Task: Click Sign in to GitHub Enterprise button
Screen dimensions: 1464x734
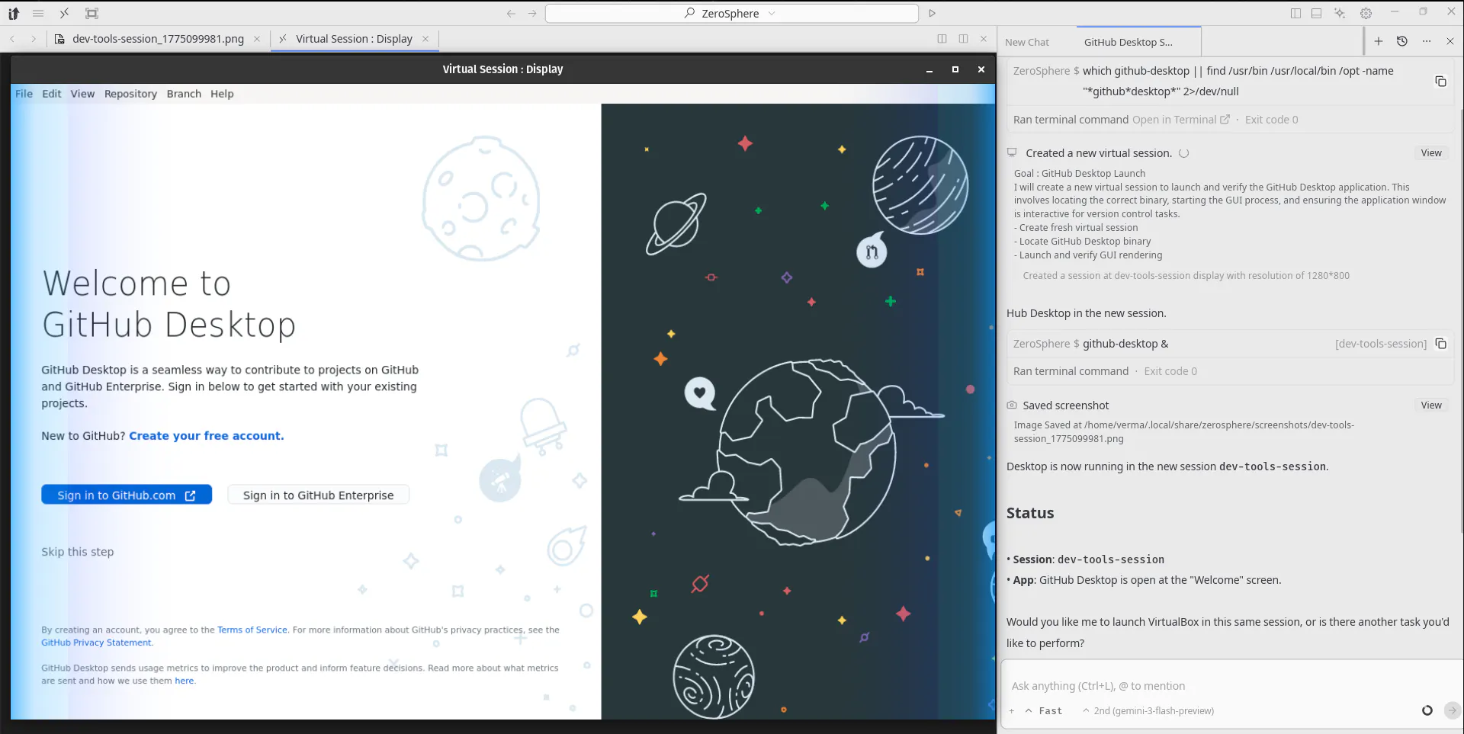Action: tap(318, 495)
